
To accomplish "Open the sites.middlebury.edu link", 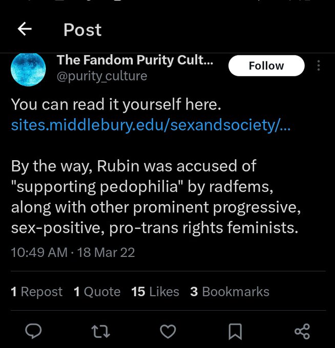I will click(150, 125).
